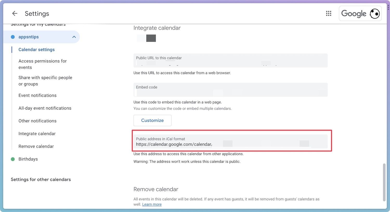Open the Birthdays calendar settings
390x212 pixels.
[28, 159]
